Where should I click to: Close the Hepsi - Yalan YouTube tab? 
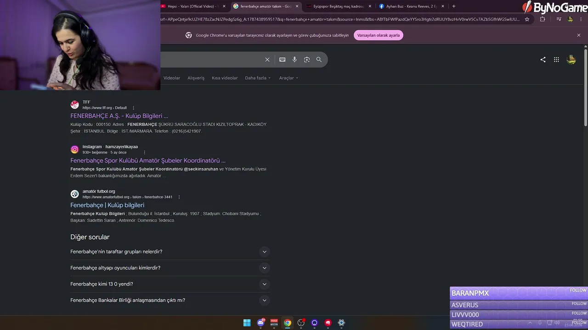click(224, 6)
